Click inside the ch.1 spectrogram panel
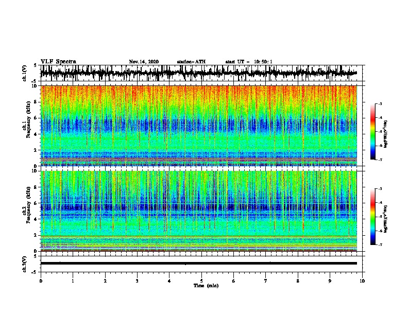 (198, 126)
